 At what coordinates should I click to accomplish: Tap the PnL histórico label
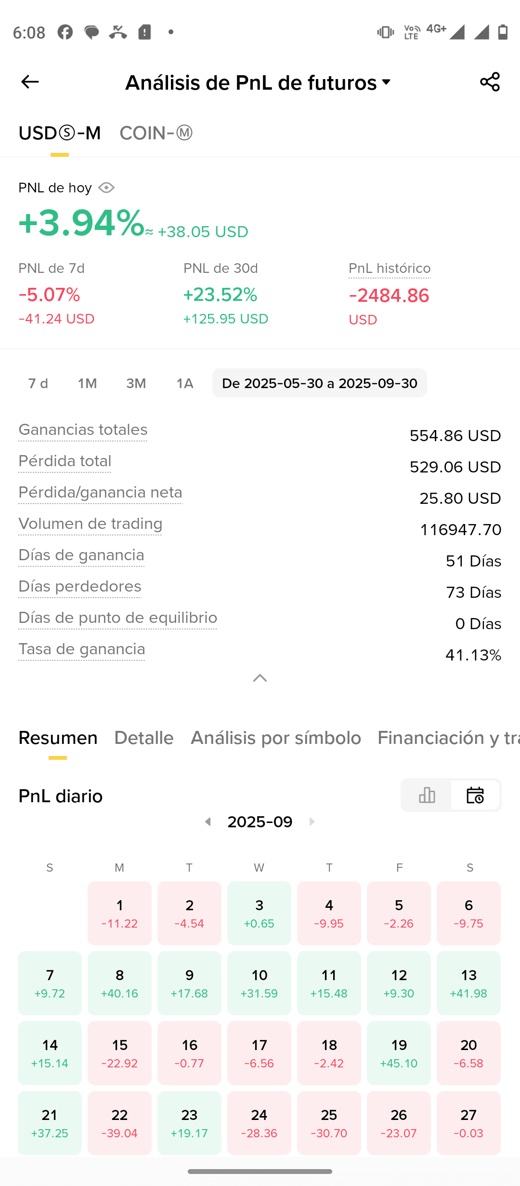click(x=390, y=268)
